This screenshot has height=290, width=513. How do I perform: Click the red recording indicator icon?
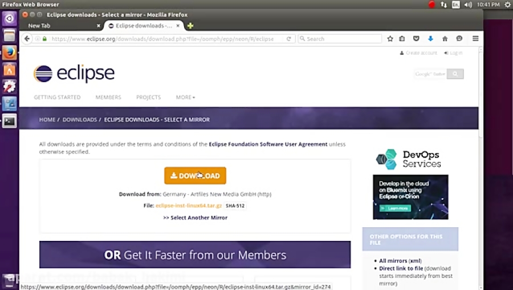431,5
